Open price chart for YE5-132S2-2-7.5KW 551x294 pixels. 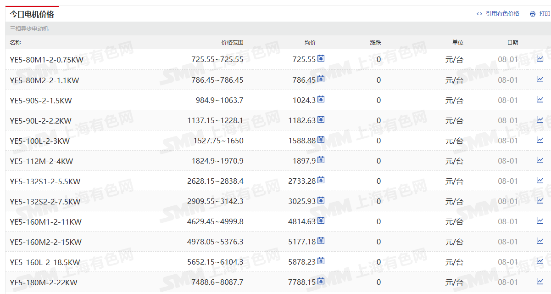tap(540, 200)
